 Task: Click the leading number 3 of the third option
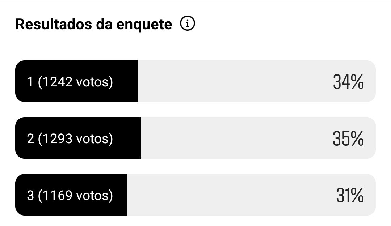(30, 195)
